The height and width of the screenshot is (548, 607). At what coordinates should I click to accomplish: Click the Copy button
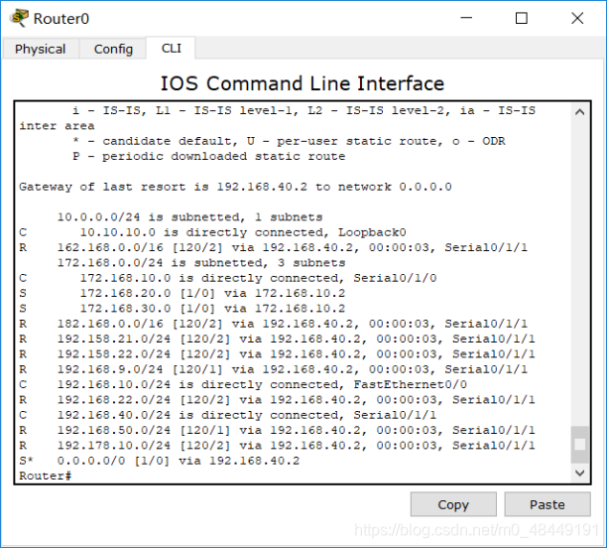pyautogui.click(x=453, y=504)
